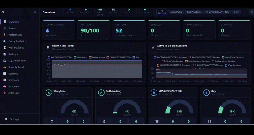View the Alert Log
254x135 pixels.
point(13,93)
